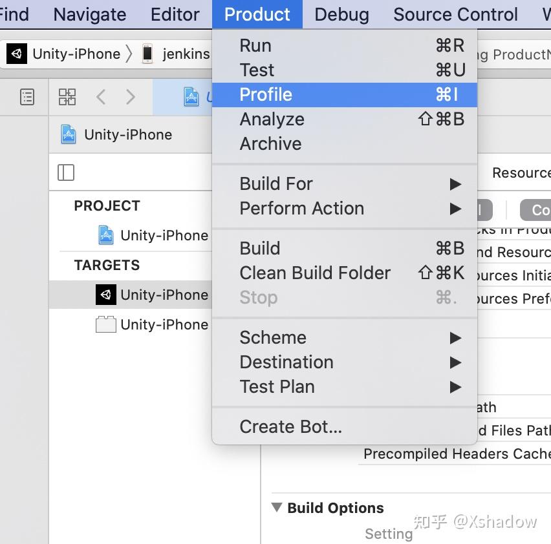Screen dimensions: 551x544
Task: Toggle the targets sidebar panel icon
Action: [x=66, y=173]
